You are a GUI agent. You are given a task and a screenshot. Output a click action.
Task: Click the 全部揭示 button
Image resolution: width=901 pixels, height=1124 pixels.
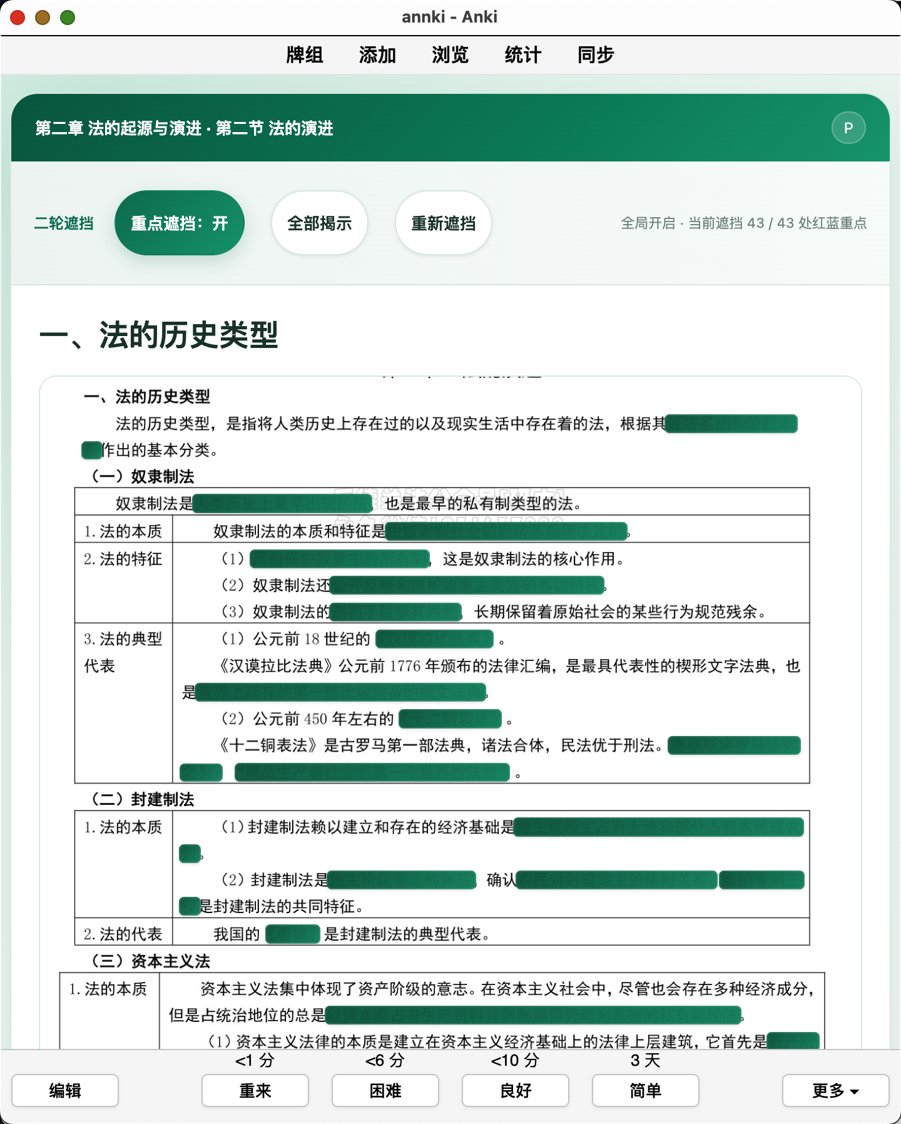[319, 223]
